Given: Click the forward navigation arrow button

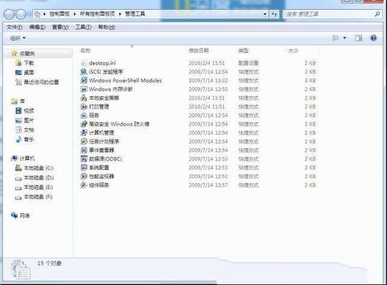Looking at the screenshot, I should pos(21,14).
